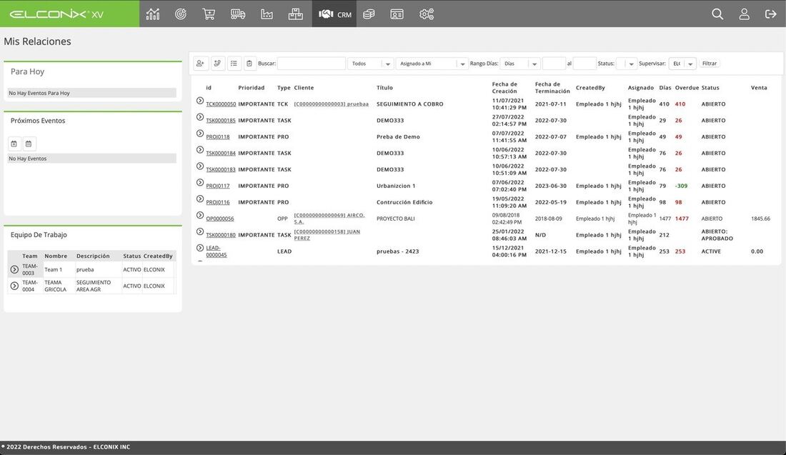This screenshot has height=455, width=786.
Task: Expand row PROJ0118 arrow icon
Action: (x=200, y=134)
